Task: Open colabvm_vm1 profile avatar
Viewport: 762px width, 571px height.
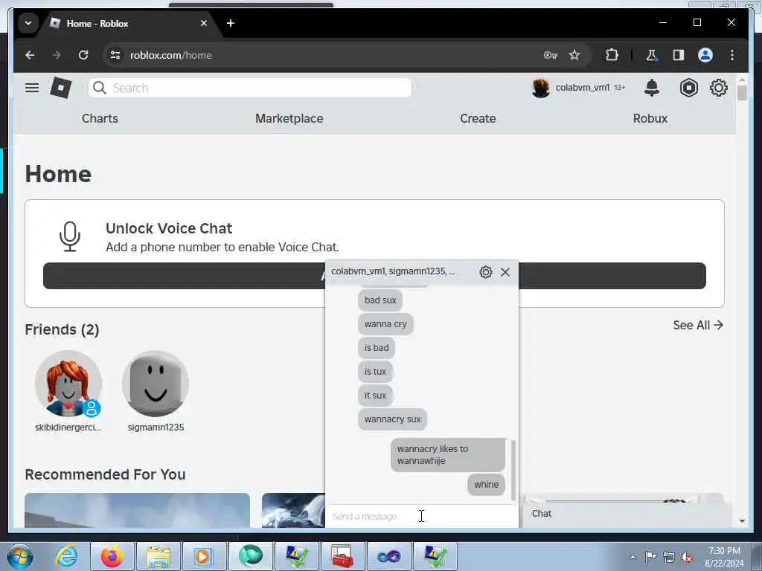Action: click(x=540, y=88)
